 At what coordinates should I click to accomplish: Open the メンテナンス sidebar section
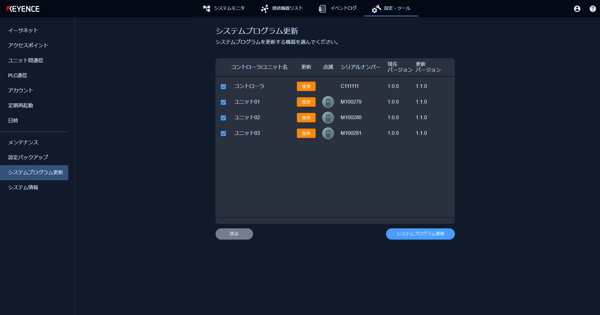pos(23,142)
